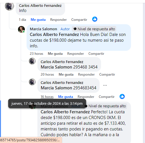
Task: Click Carlos avatar next to 2954683454 reply
Action: 32,82
